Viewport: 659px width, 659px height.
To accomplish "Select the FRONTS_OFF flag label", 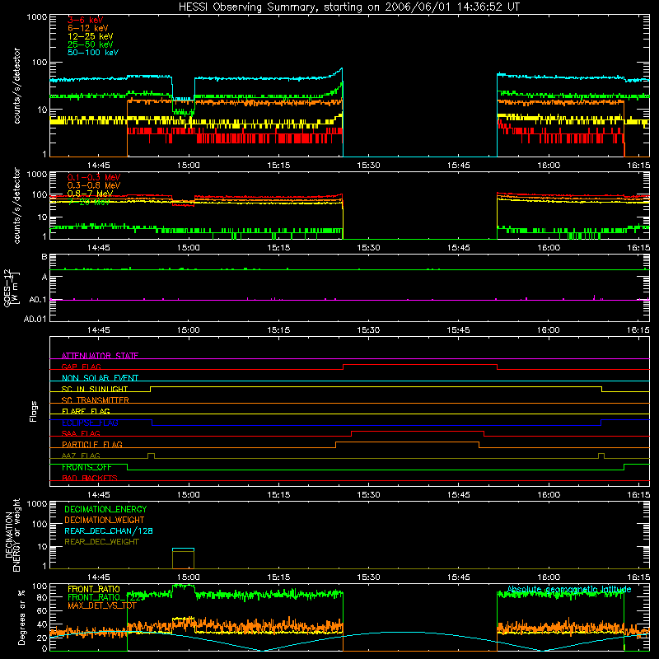I will coord(86,467).
